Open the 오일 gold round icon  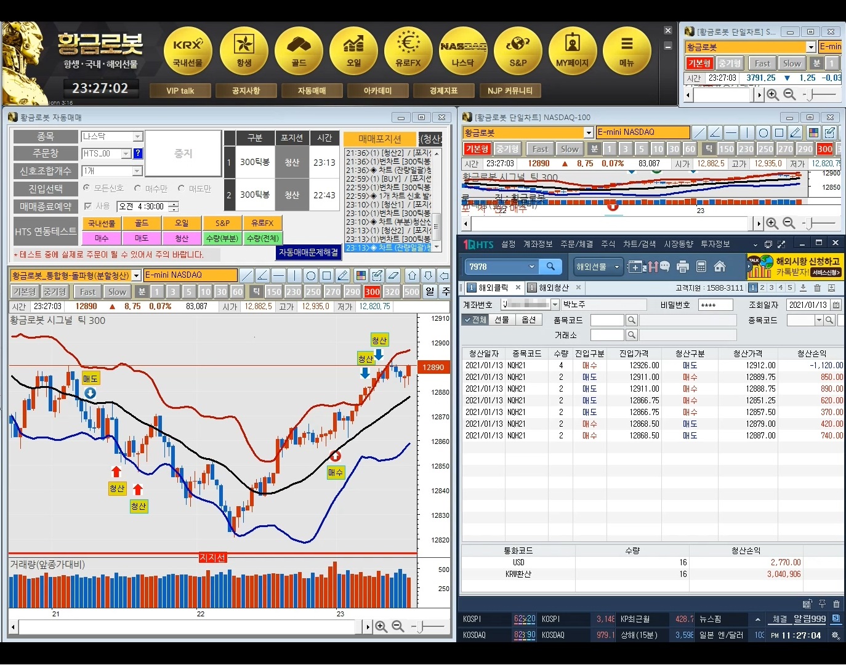click(353, 51)
